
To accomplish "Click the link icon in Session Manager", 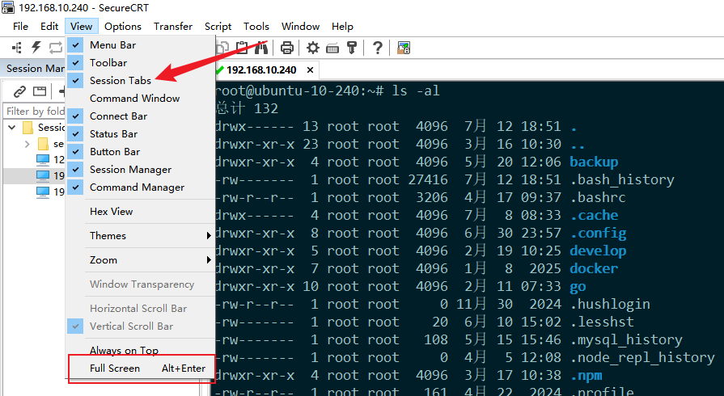I will click(x=19, y=91).
